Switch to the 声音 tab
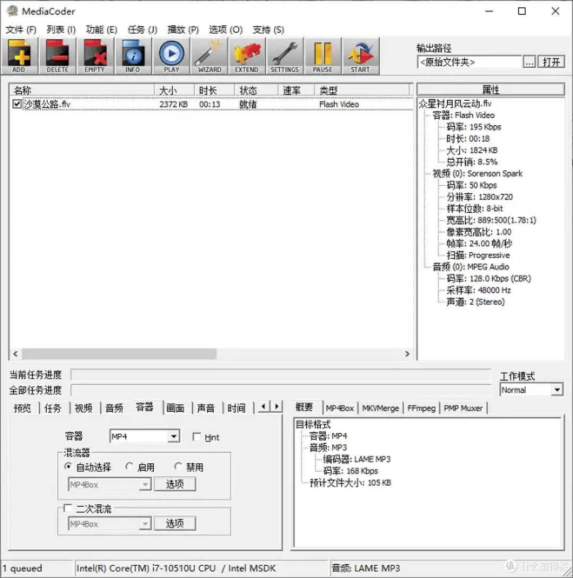This screenshot has height=578, width=573. [206, 408]
